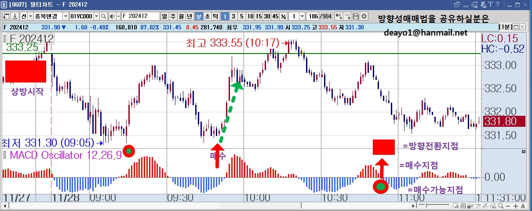
Task: Select the 월 (monthly) period button
Action: [181, 16]
